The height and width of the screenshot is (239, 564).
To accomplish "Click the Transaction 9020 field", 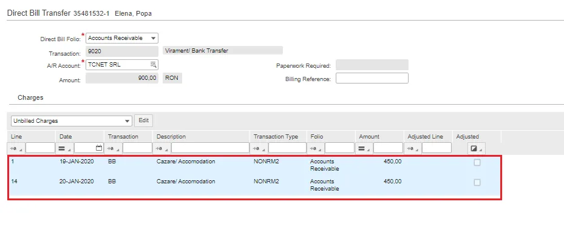I will pos(122,51).
